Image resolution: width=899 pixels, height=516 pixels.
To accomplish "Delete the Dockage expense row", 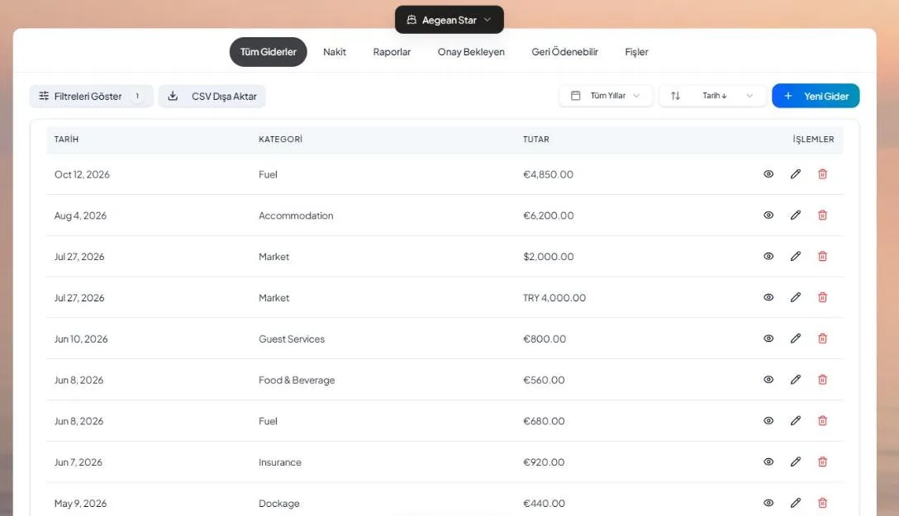I will click(x=822, y=503).
